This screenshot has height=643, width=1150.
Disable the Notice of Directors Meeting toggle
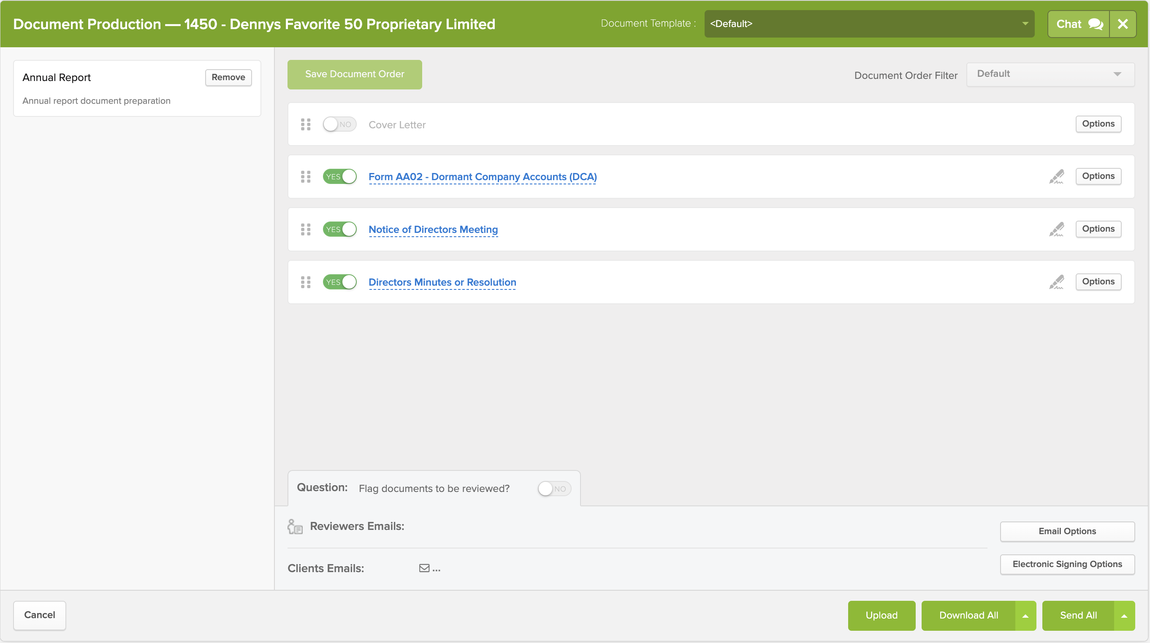coord(339,230)
